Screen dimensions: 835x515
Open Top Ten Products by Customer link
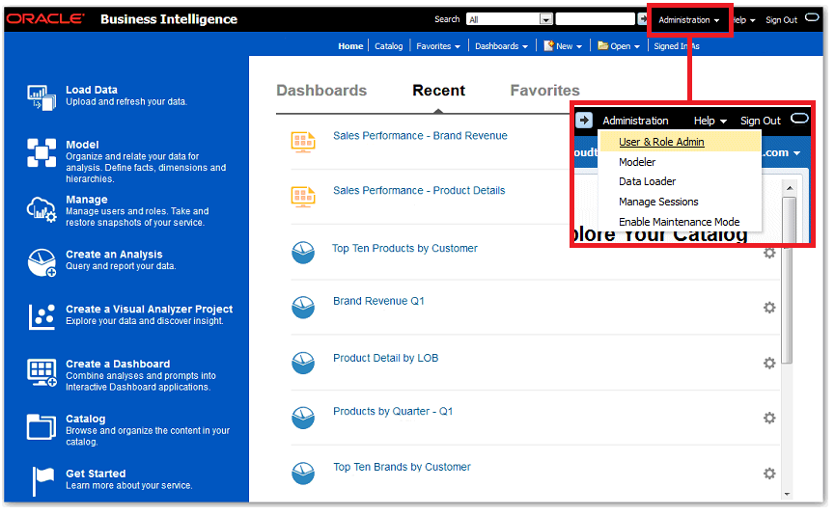(404, 249)
